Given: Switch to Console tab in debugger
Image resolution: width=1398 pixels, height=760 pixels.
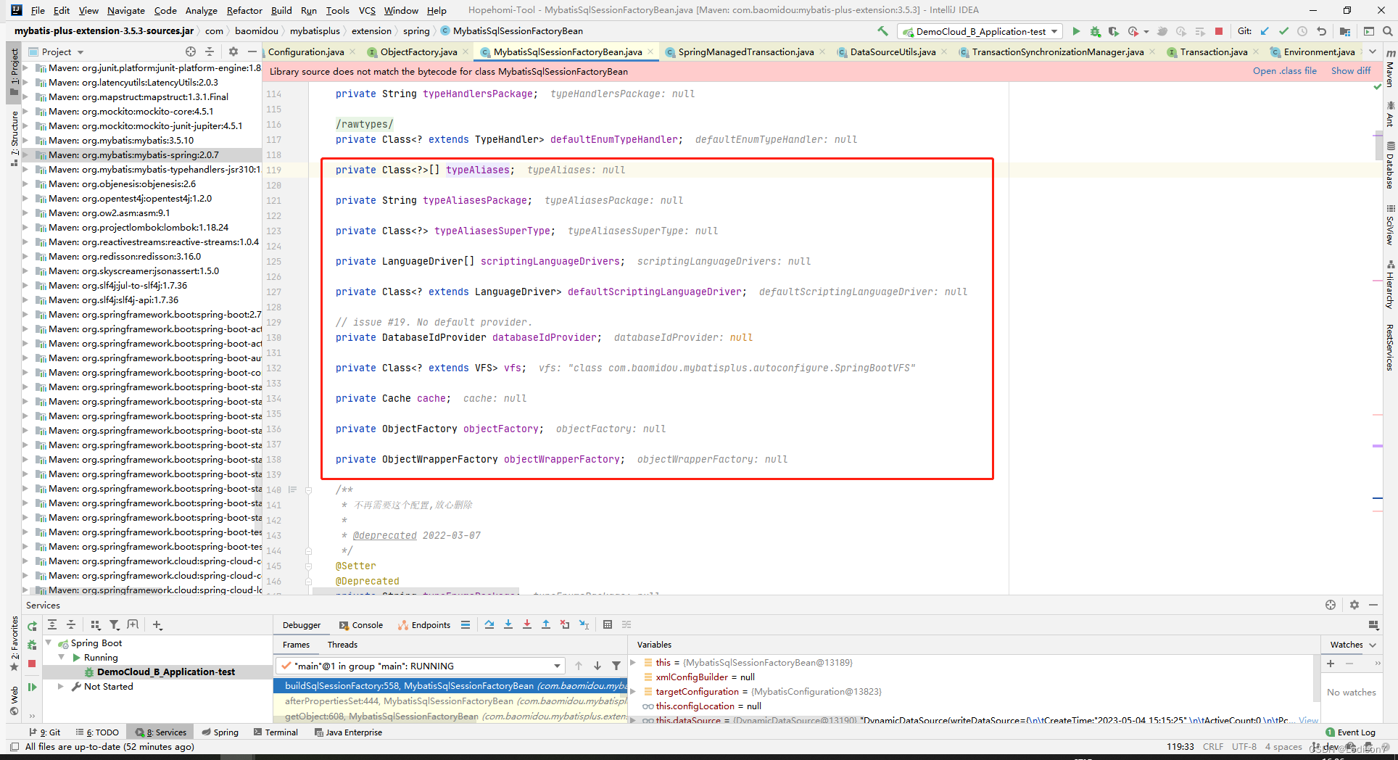Looking at the screenshot, I should pos(360,624).
